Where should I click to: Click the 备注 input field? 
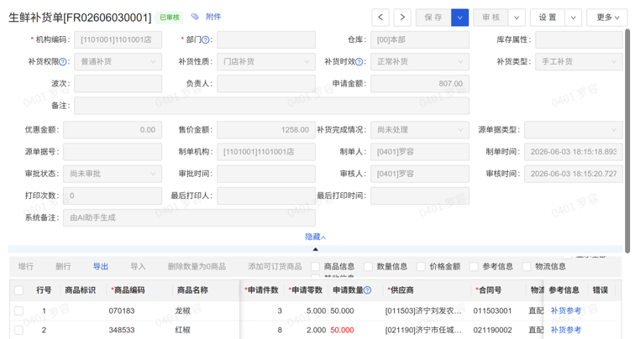coord(272,106)
